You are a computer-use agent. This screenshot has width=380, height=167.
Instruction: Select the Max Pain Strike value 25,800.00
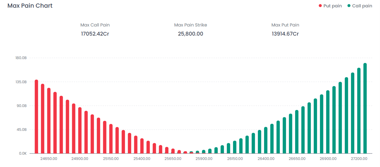(190, 34)
